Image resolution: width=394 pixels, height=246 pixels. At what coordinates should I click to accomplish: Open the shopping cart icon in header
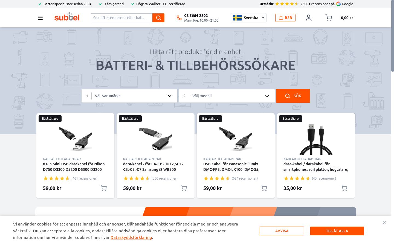[x=329, y=18]
